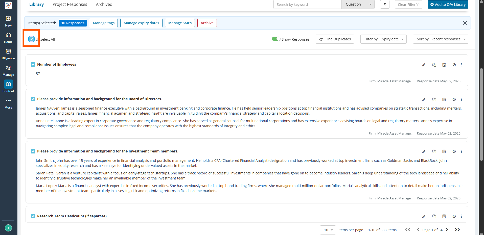Open More options in the sidebar

coord(8,103)
